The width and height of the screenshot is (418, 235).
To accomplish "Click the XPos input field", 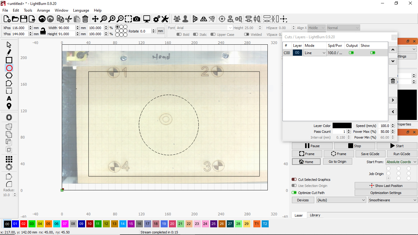I will click(x=22, y=28).
